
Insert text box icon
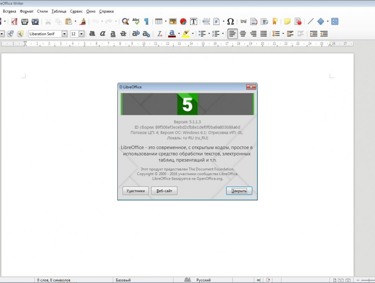[193, 22]
